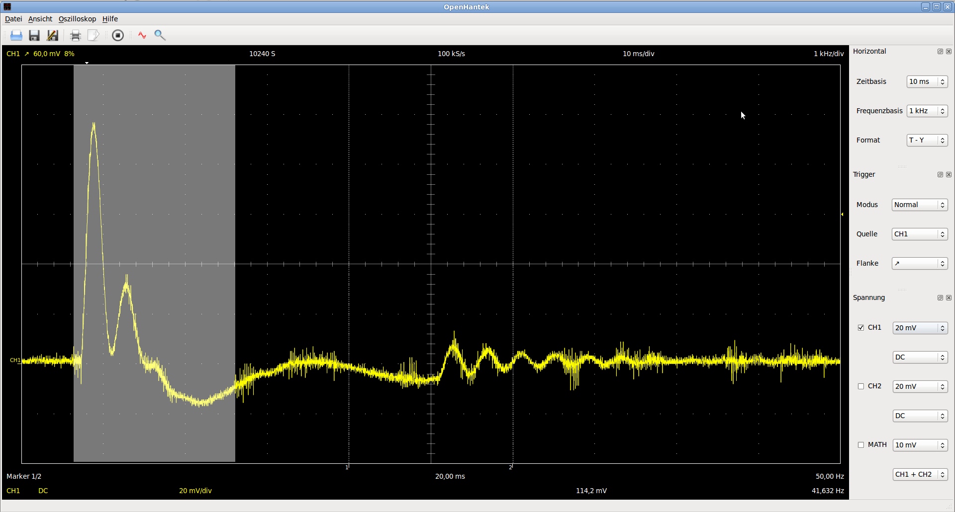Uncheck the CH1 channel checkbox

[x=861, y=328]
